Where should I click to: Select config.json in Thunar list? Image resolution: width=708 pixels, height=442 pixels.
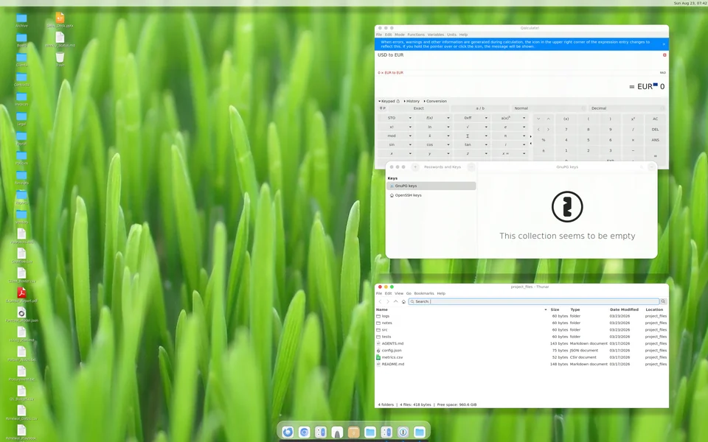(521, 351)
